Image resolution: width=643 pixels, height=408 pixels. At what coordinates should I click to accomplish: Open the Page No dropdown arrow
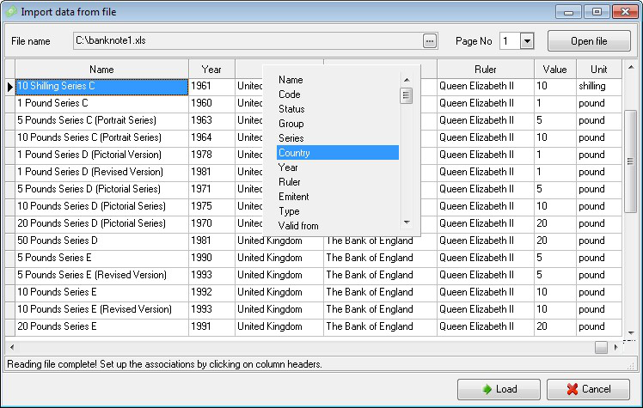click(527, 41)
